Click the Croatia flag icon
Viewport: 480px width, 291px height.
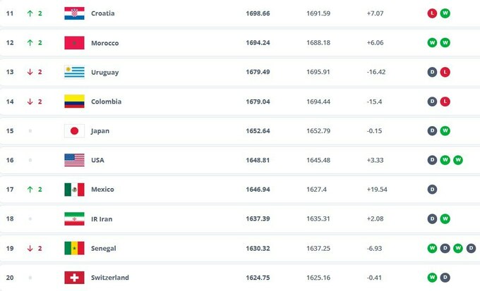(x=74, y=13)
